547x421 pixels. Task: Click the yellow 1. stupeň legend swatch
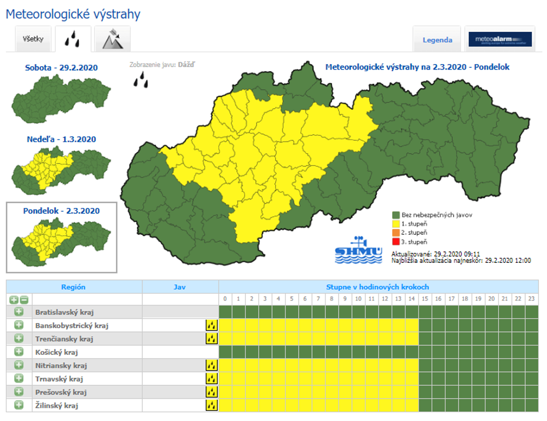397,224
